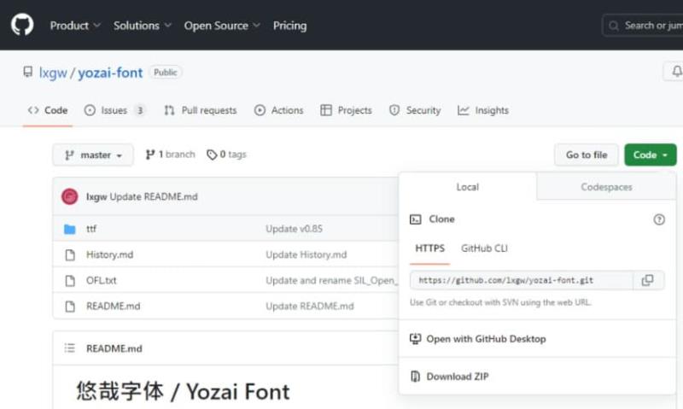This screenshot has width=683, height=409.
Task: Toggle the green Code dropdown button
Action: click(x=651, y=155)
